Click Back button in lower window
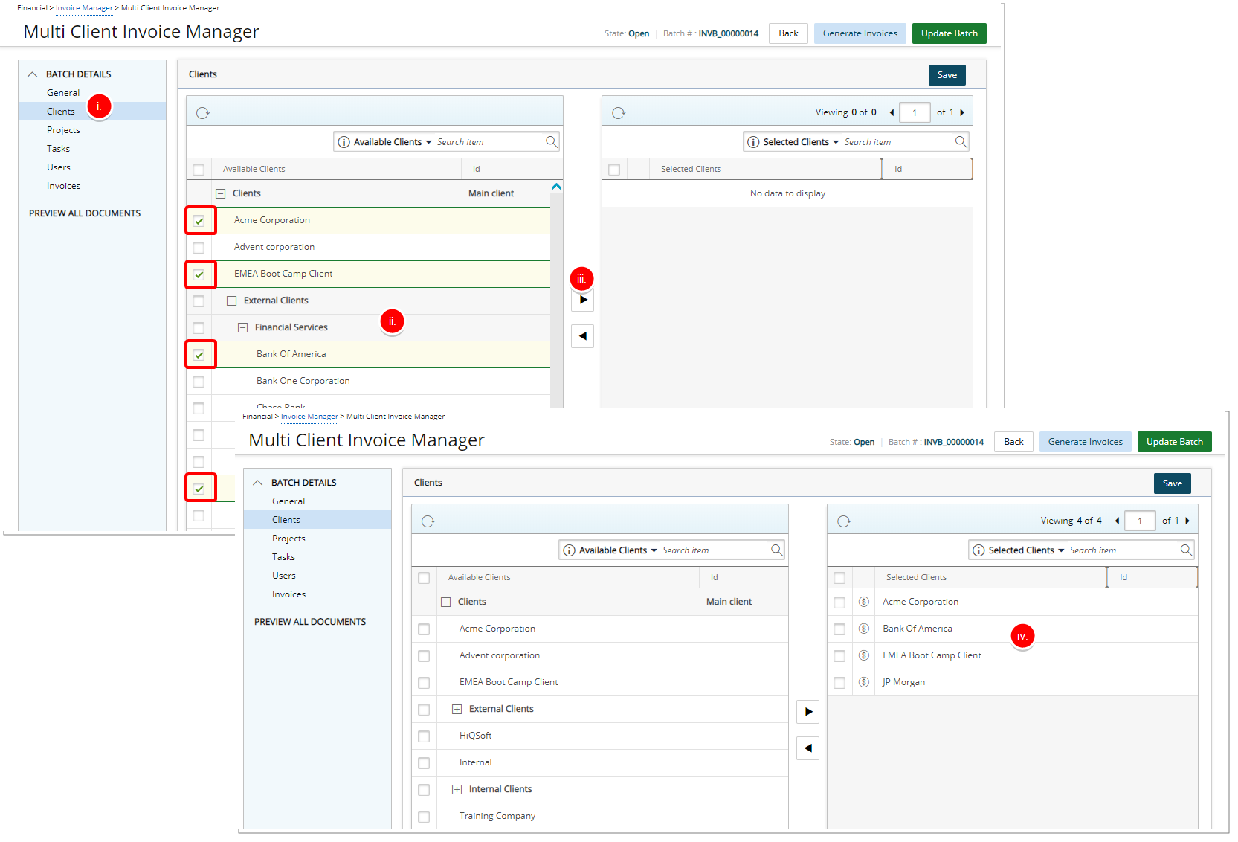This screenshot has height=842, width=1238. (1014, 442)
